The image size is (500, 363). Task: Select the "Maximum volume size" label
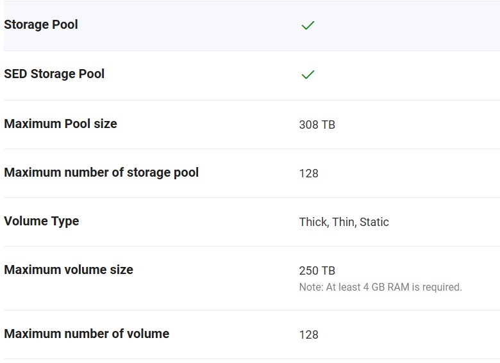[x=69, y=270]
